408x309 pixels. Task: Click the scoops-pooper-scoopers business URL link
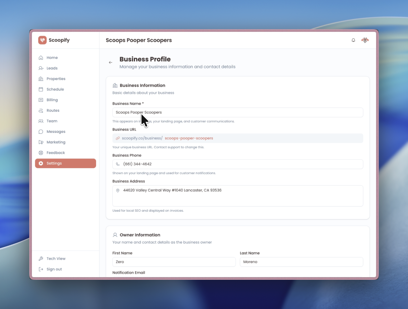(x=189, y=138)
